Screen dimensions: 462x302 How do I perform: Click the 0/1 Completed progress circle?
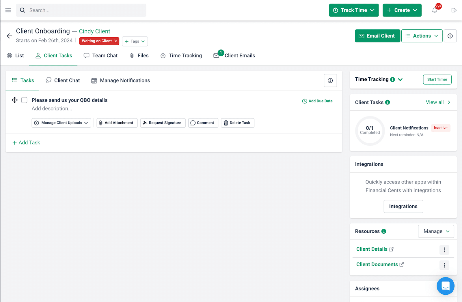click(x=370, y=131)
